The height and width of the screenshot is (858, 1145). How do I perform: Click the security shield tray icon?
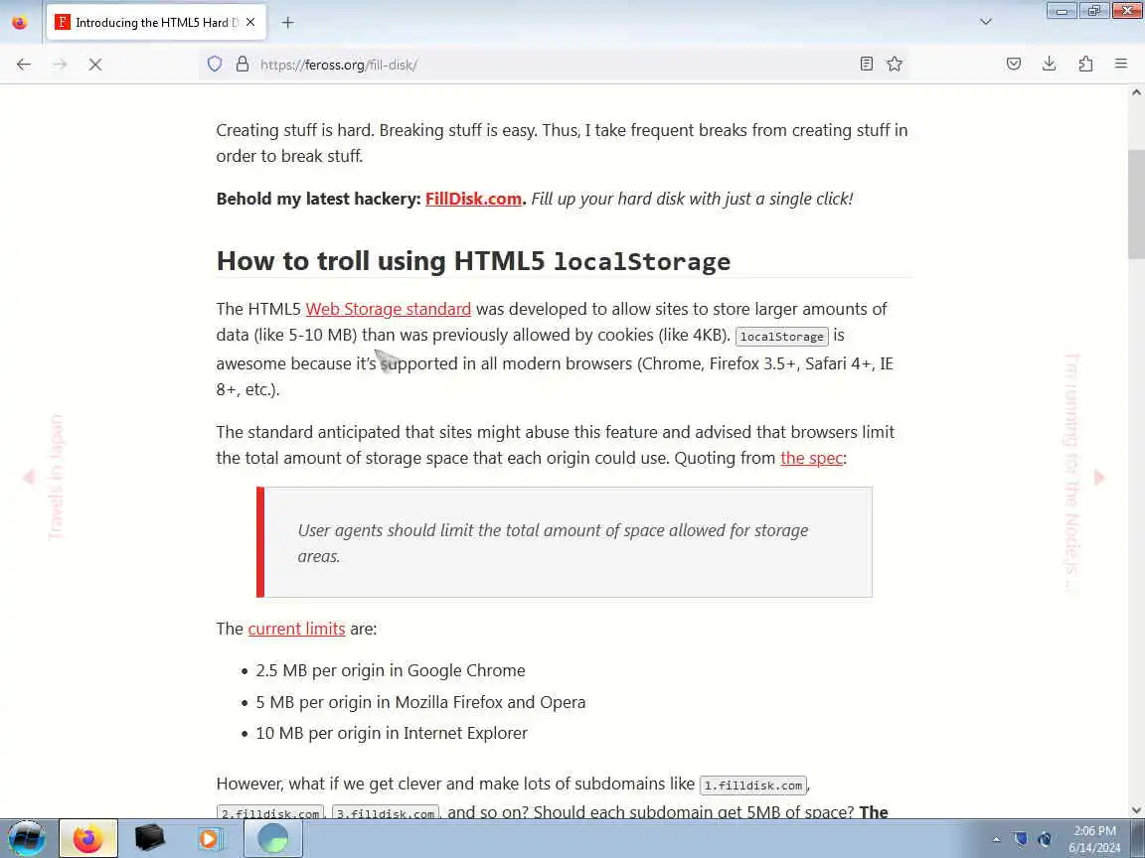coord(1021,839)
